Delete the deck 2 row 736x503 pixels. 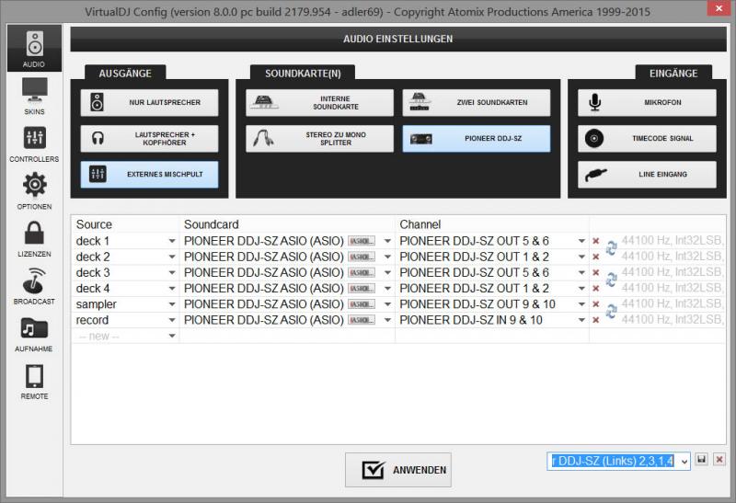click(595, 257)
